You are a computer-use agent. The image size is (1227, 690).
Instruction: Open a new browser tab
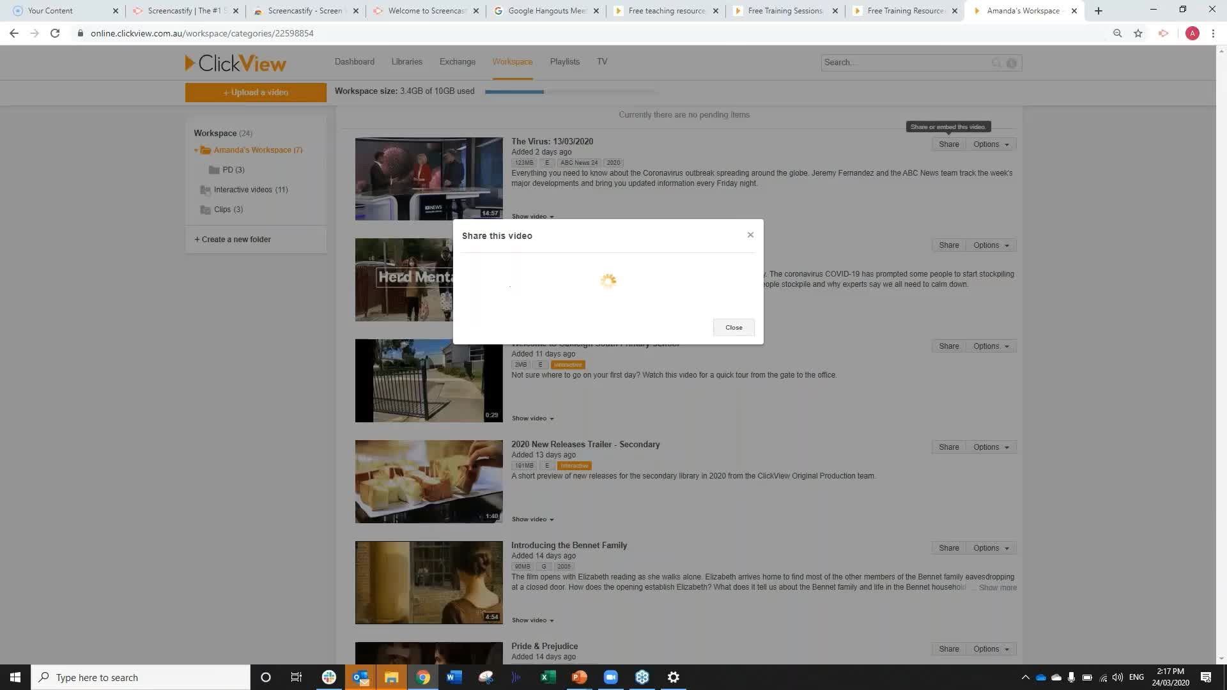[1099, 11]
